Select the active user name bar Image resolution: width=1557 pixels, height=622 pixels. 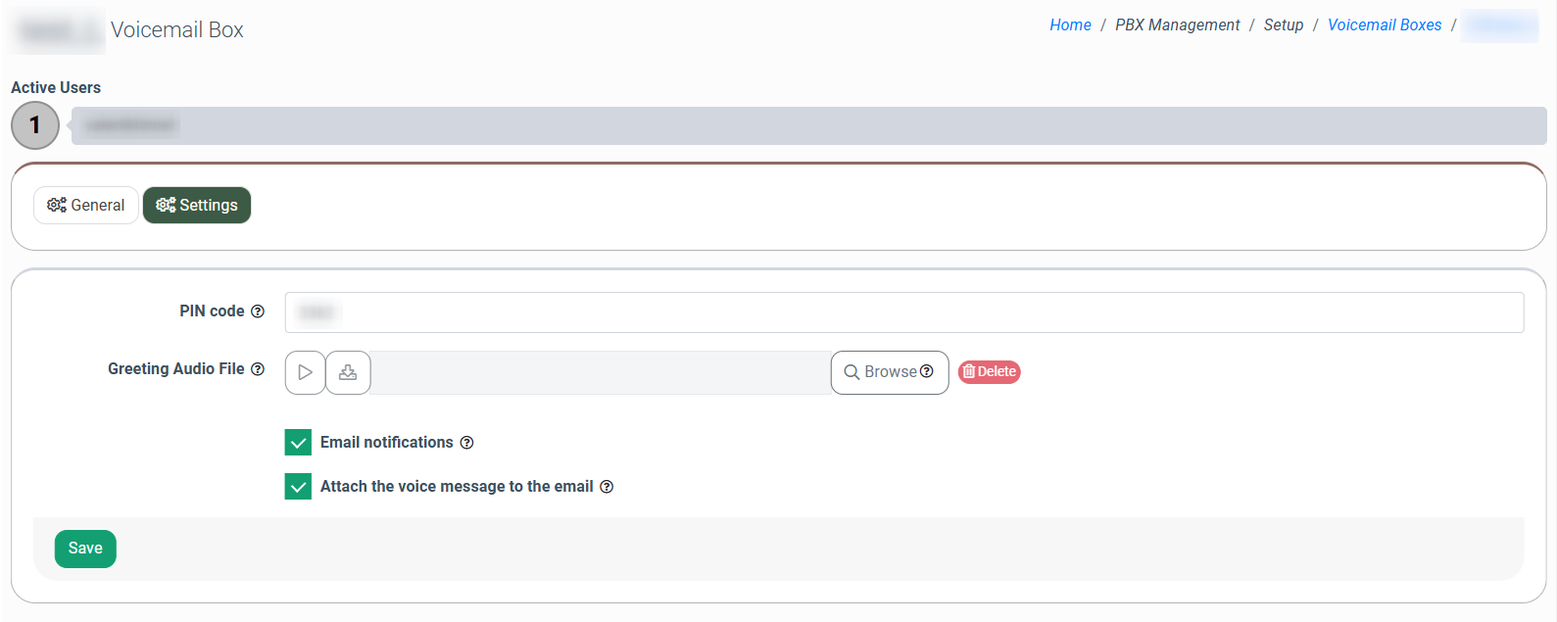pyautogui.click(x=808, y=125)
